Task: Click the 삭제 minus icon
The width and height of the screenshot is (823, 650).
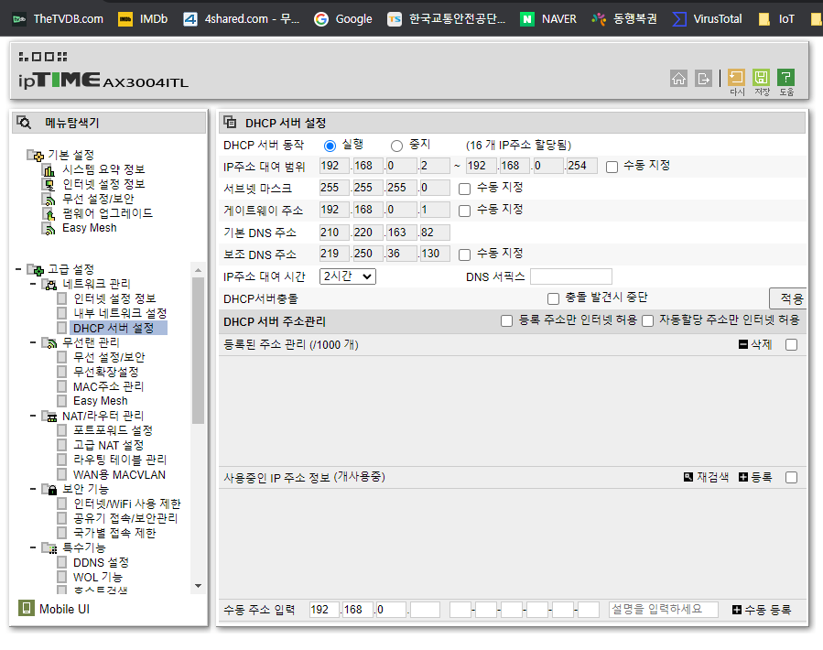Action: click(743, 344)
